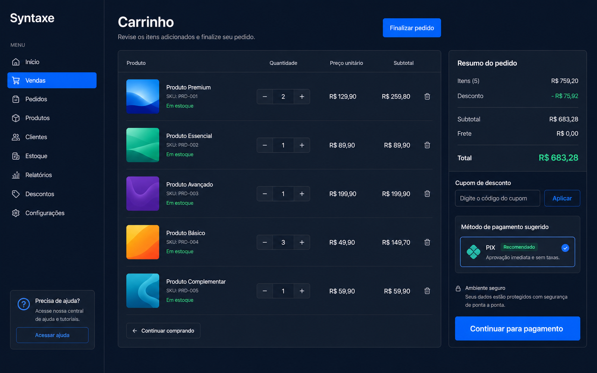The width and height of the screenshot is (597, 373).
Task: Click the Quantidade column header
Action: click(283, 63)
